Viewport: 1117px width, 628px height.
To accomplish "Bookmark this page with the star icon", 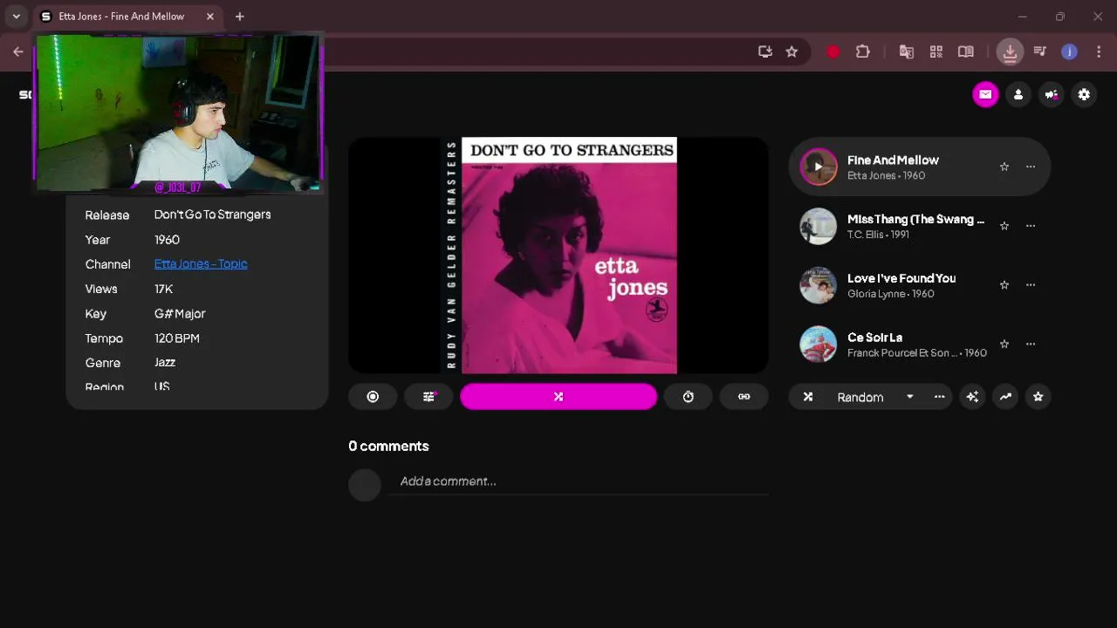I will pyautogui.click(x=791, y=51).
